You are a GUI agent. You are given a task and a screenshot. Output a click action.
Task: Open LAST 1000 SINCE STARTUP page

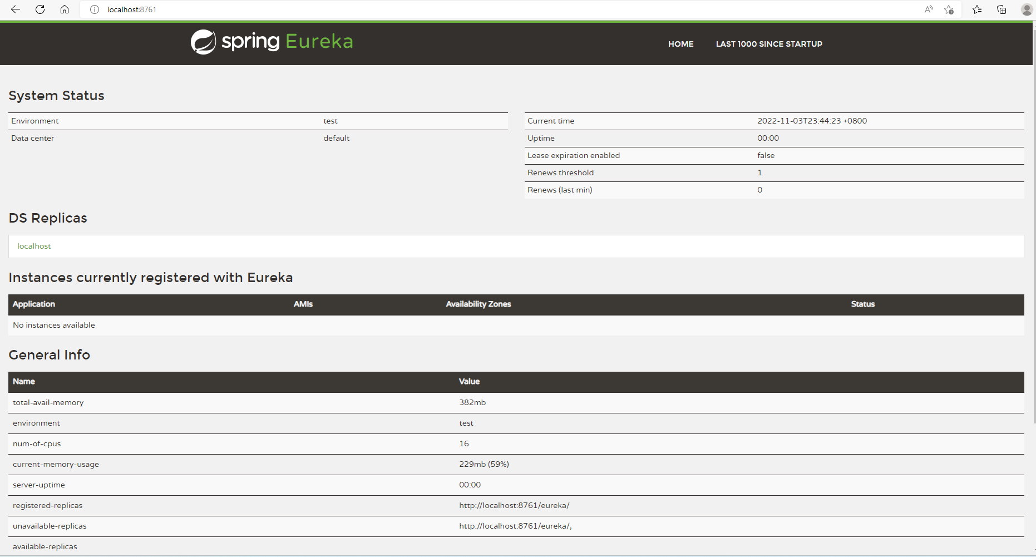click(x=769, y=44)
